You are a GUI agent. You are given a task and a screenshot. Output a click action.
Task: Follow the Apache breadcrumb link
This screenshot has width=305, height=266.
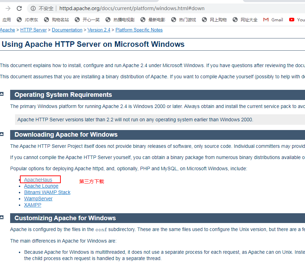7,30
